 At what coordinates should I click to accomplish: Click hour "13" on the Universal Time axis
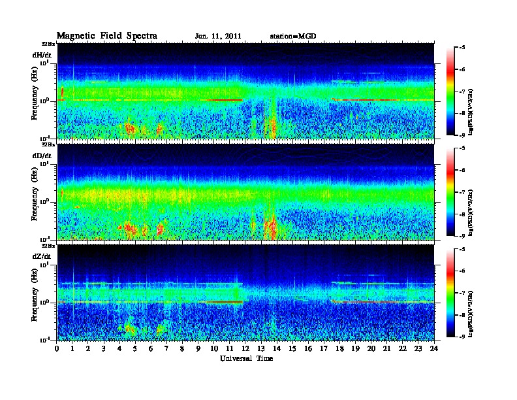coord(261,349)
